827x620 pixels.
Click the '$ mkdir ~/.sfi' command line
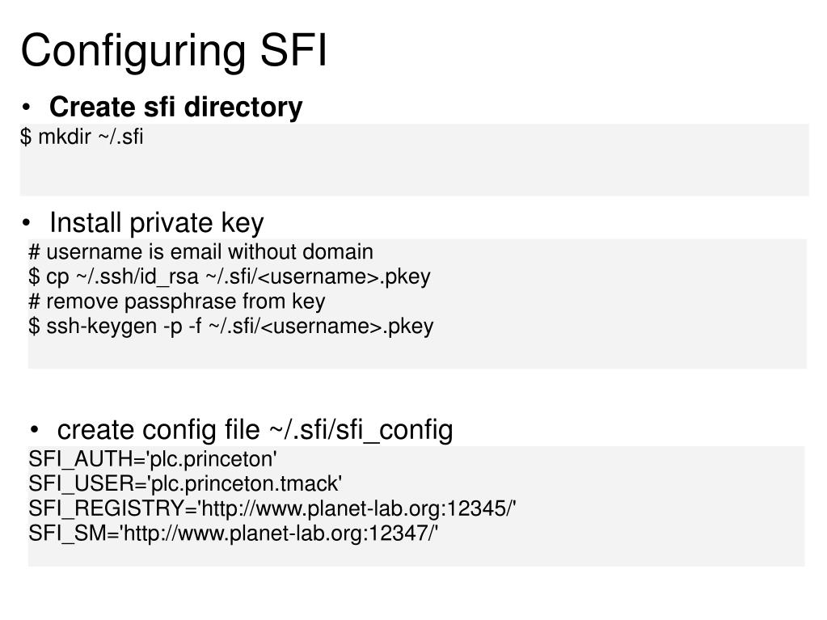click(x=82, y=137)
